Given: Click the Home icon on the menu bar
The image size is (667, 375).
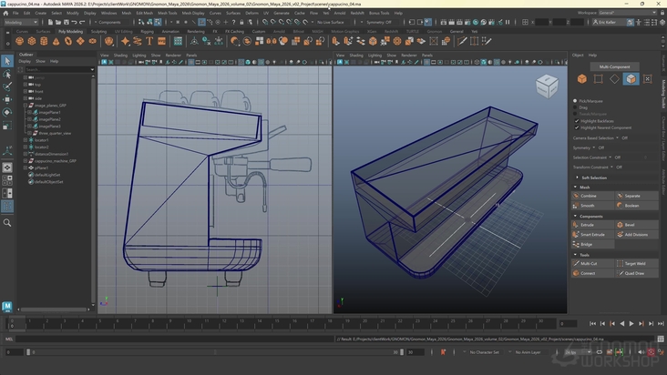Looking at the screenshot, I should 6,13.
